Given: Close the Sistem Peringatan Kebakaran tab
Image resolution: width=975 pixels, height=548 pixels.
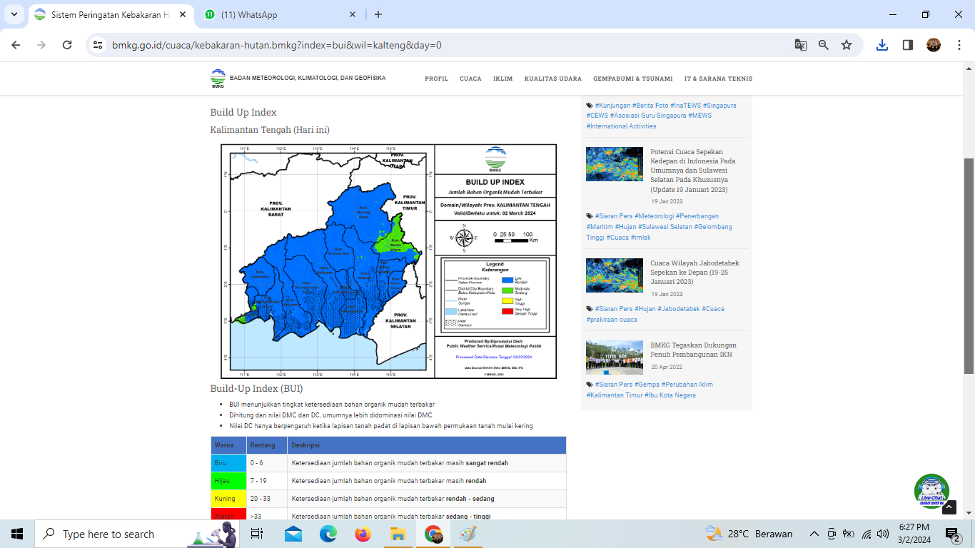Looking at the screenshot, I should (182, 14).
